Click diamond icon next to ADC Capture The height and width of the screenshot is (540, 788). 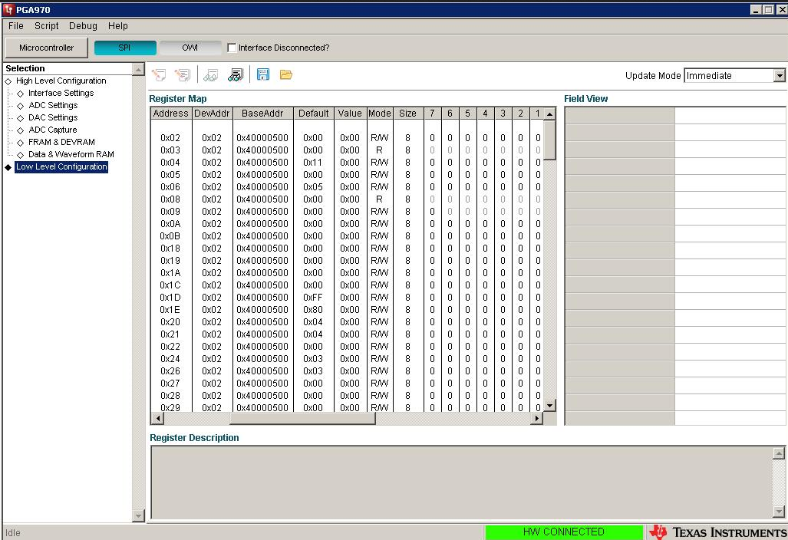point(20,130)
